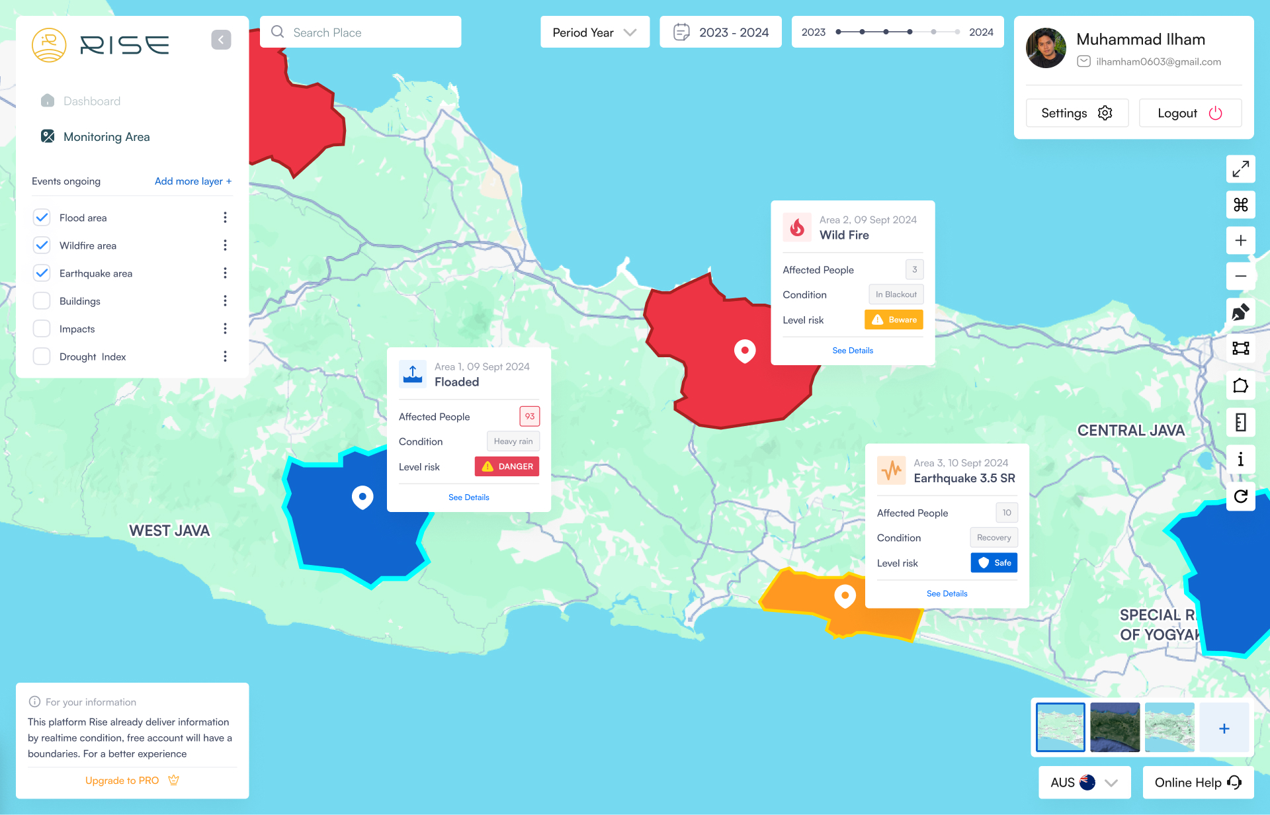
Task: Select the satellite map thumbnail
Action: (x=1115, y=728)
